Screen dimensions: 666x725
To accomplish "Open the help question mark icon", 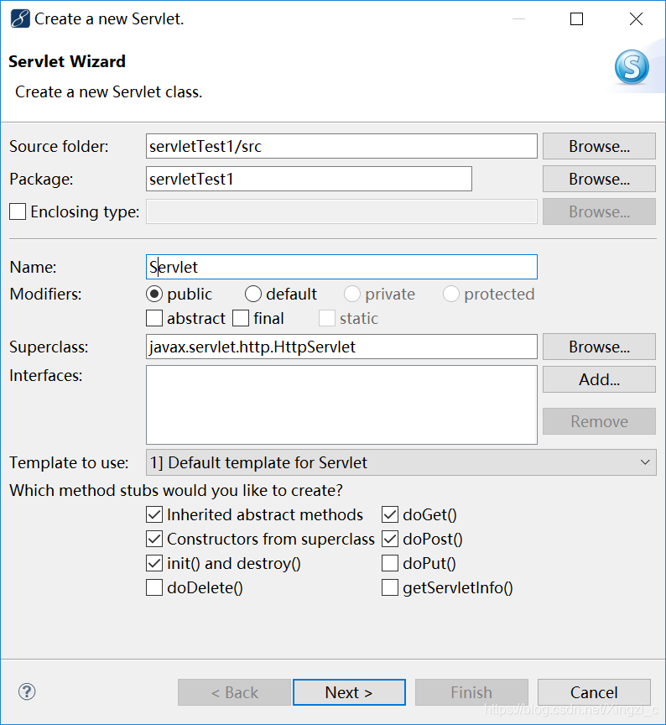I will pos(27,691).
